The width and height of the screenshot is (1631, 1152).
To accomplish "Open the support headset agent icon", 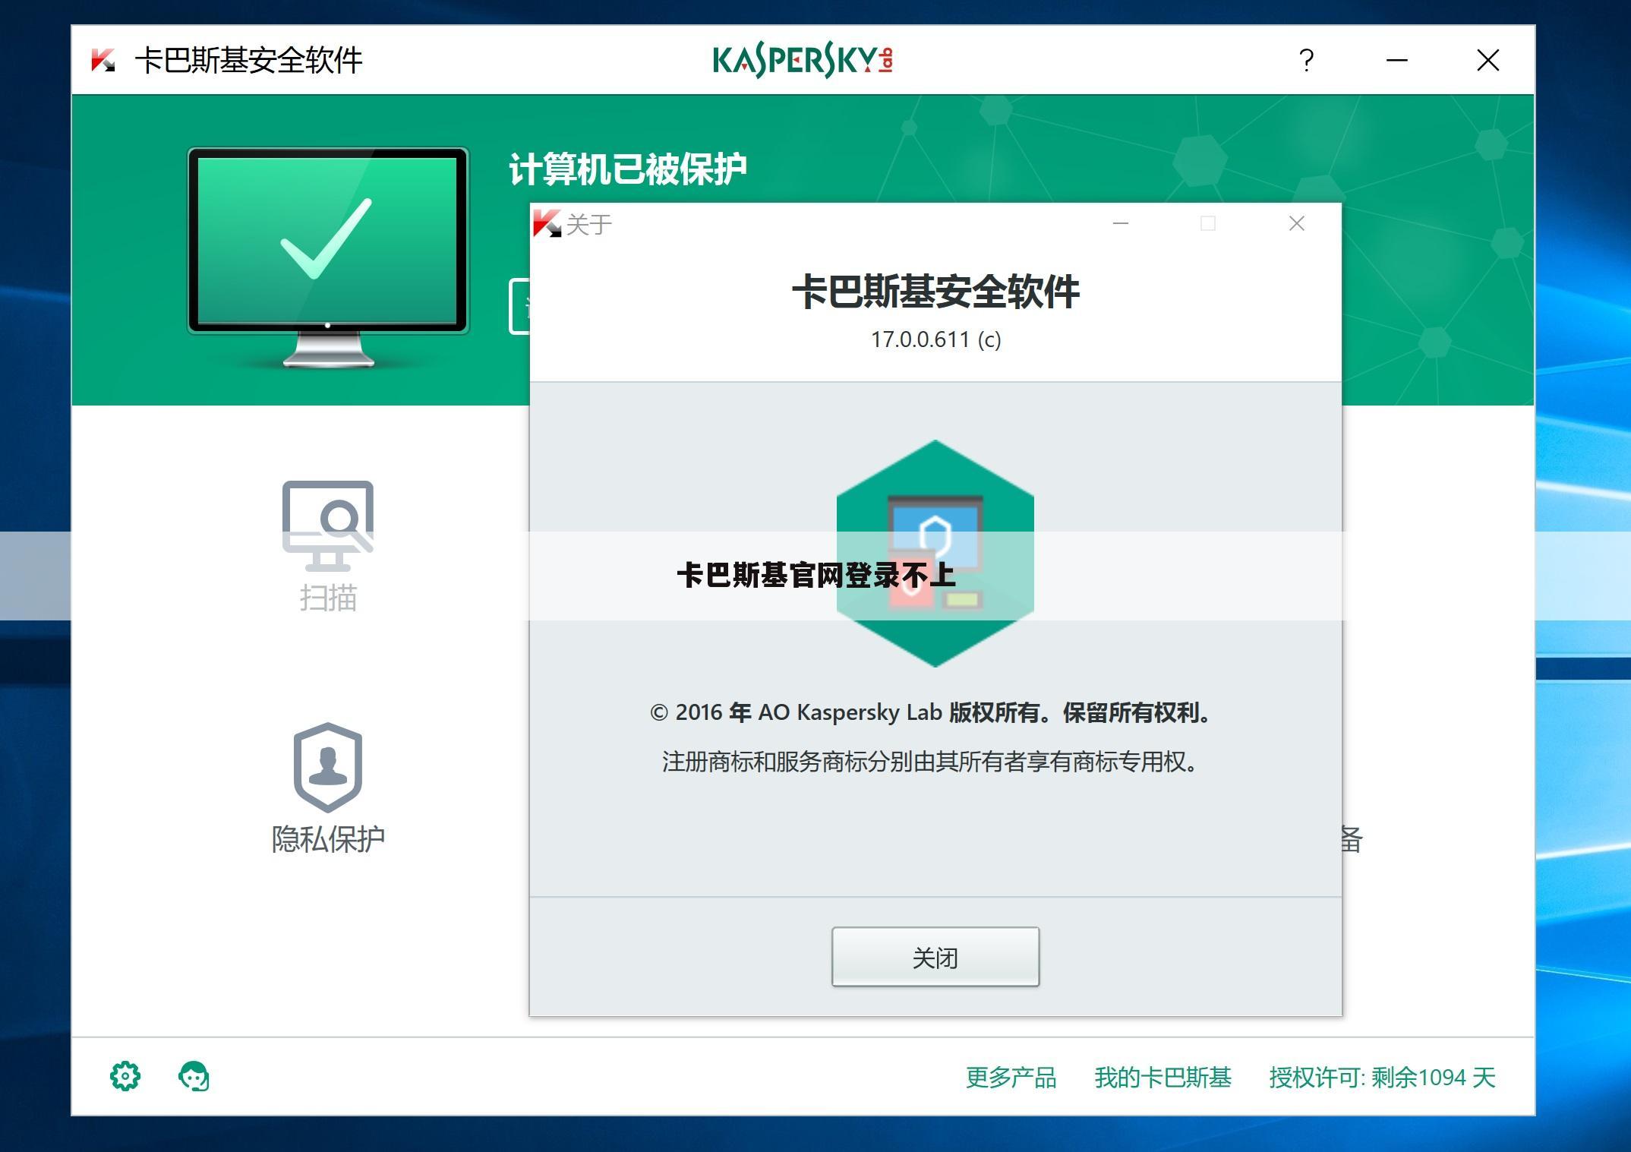I will pyautogui.click(x=194, y=1076).
